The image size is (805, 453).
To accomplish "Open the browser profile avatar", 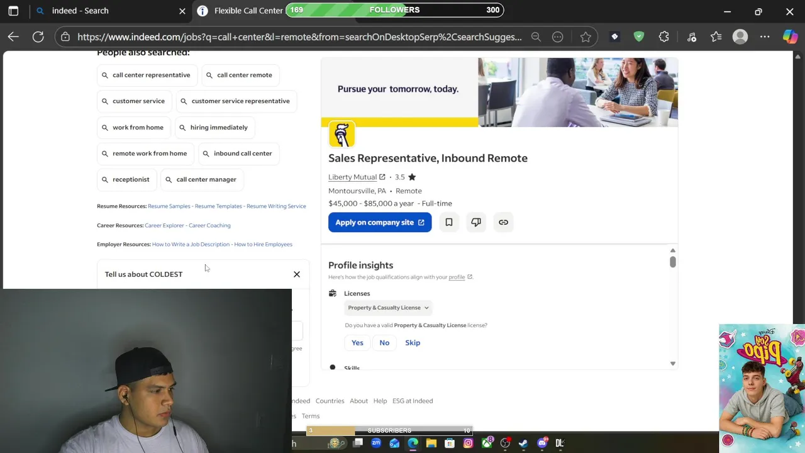I will point(740,37).
